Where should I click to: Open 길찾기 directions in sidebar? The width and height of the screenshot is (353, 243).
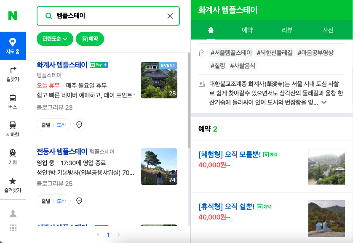click(x=13, y=74)
